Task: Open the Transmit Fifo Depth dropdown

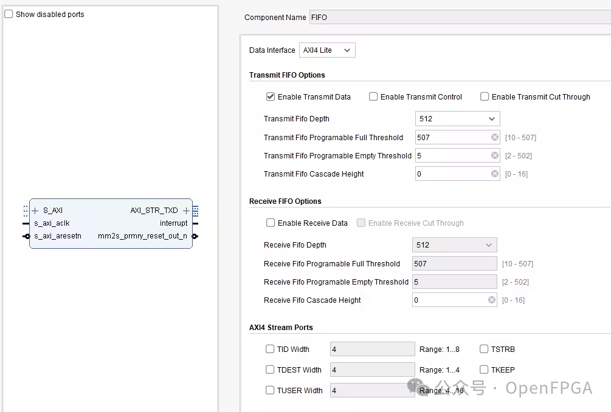Action: pyautogui.click(x=457, y=119)
